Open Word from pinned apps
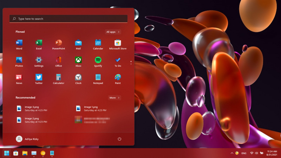Screen dimensions: 281x158 pos(19,45)
